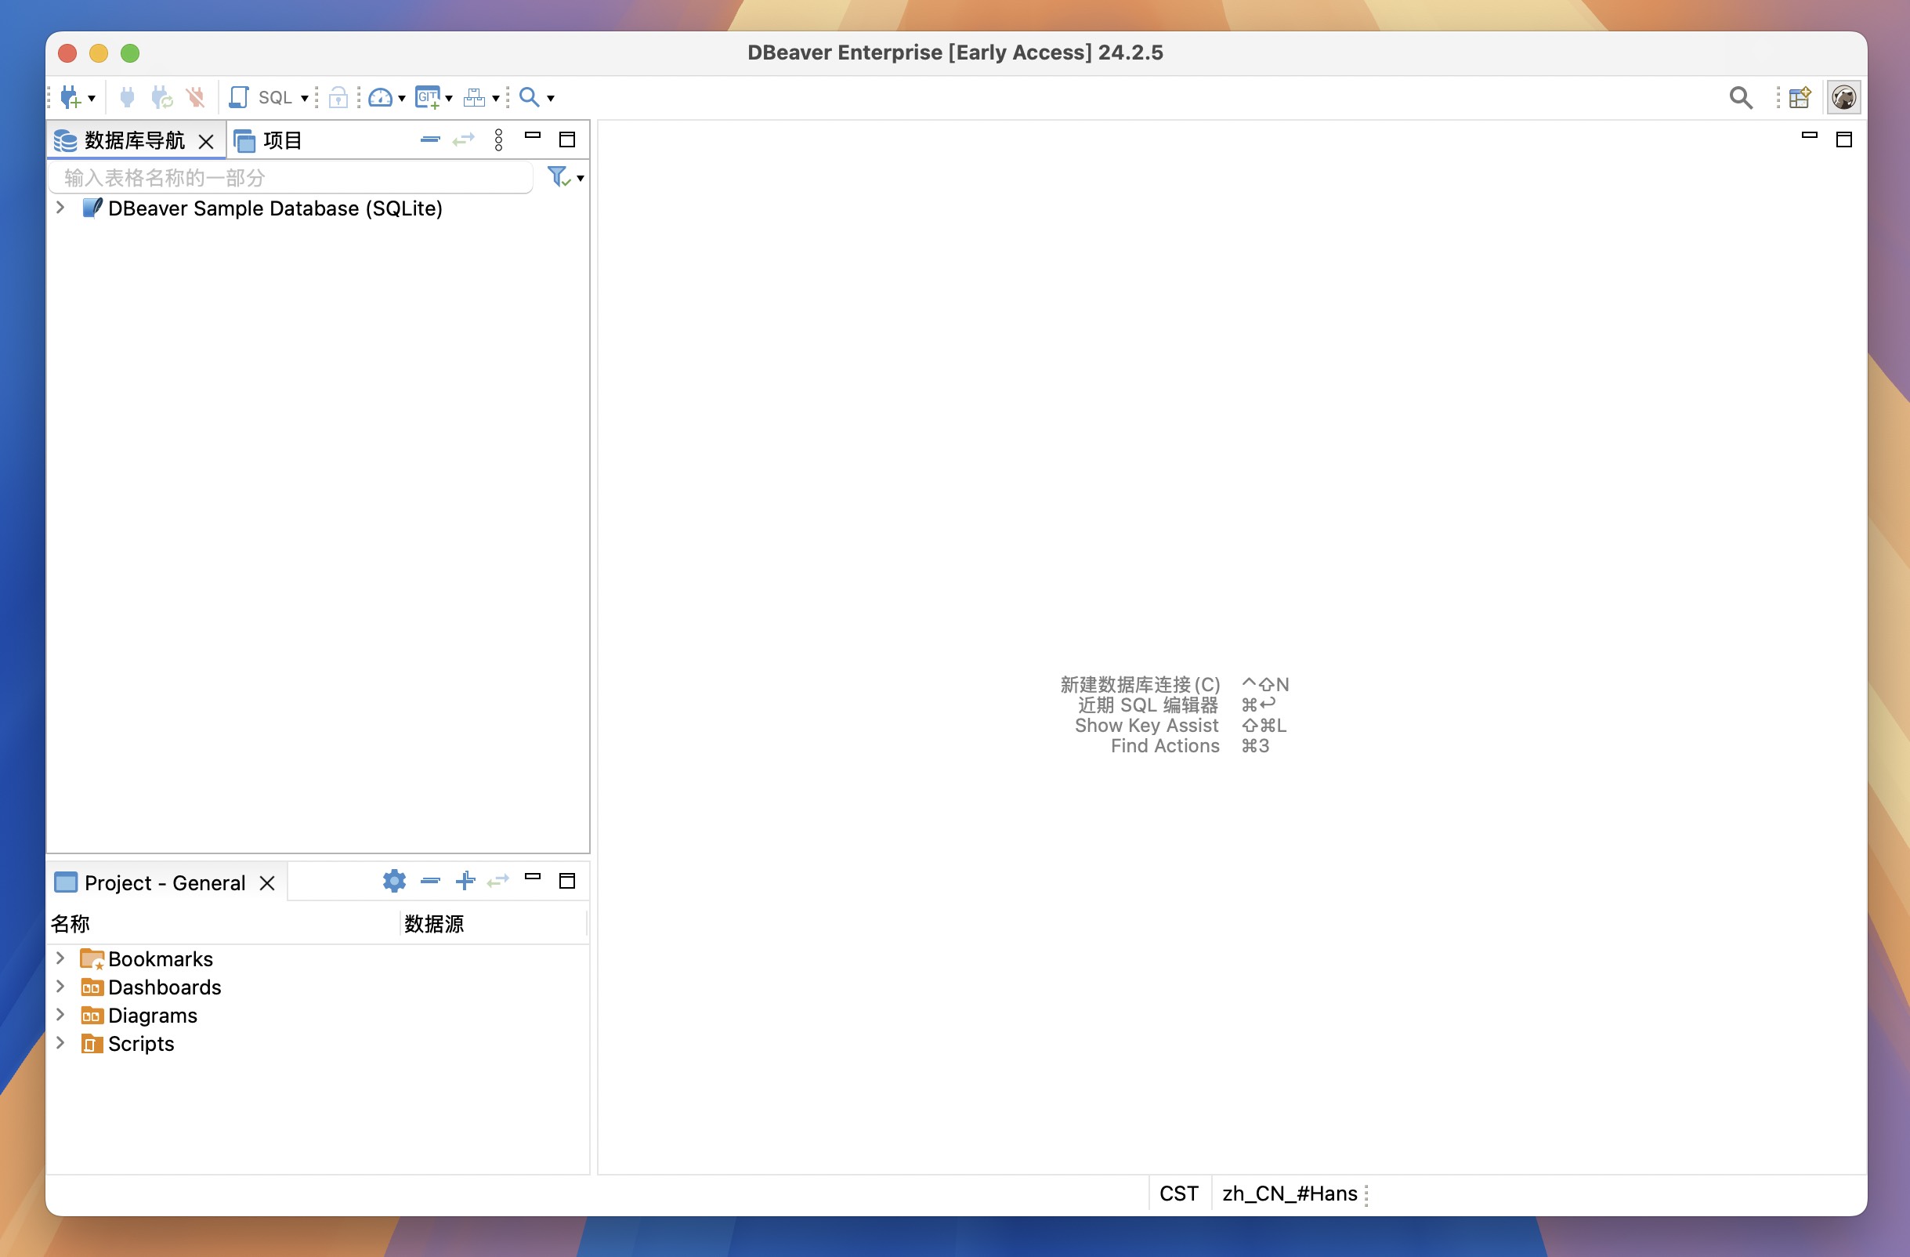Expand the Dashboards folder
This screenshot has width=1910, height=1257.
coord(60,987)
